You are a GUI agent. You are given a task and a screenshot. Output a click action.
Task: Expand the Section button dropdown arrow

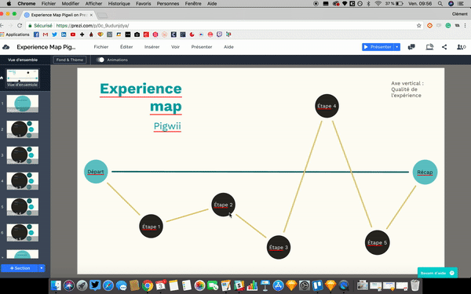(x=42, y=268)
